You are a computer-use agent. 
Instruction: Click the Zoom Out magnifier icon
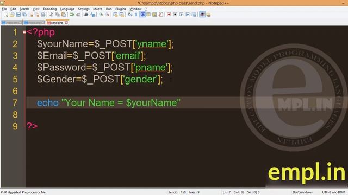pos(107,15)
